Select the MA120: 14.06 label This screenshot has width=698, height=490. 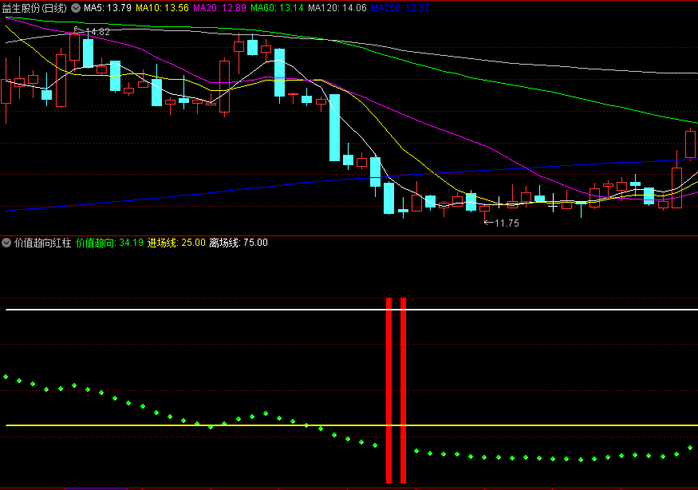click(x=337, y=8)
